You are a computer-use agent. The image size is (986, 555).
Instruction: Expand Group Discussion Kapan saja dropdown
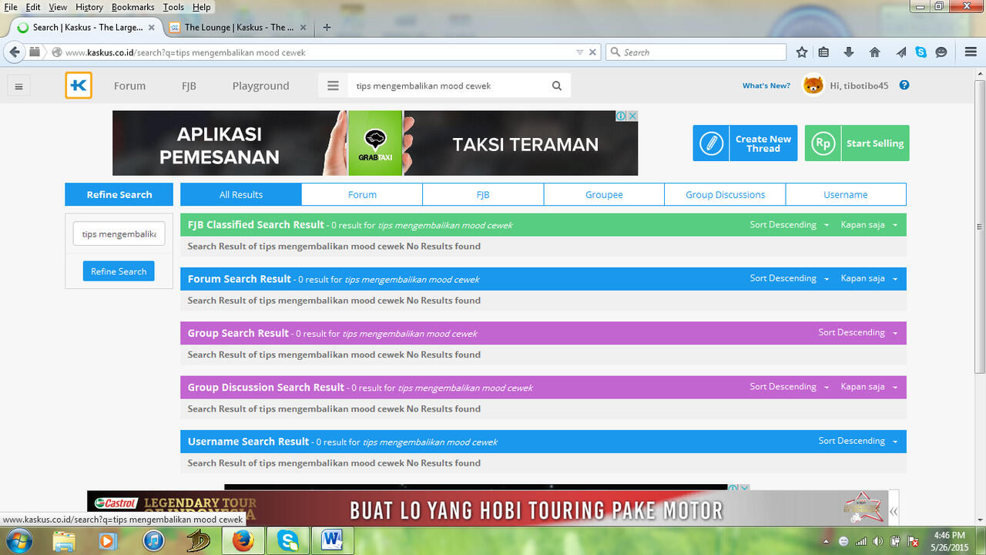(869, 387)
